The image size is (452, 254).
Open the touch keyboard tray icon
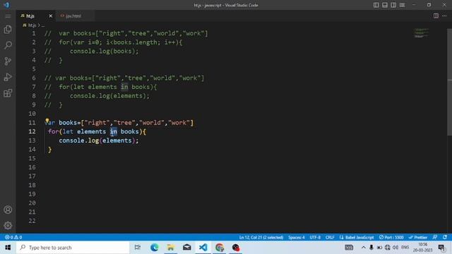click(x=349, y=248)
